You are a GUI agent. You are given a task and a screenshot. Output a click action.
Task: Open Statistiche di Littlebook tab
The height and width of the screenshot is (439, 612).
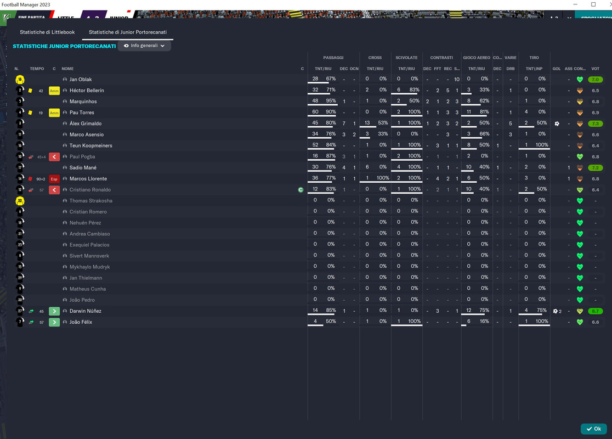(x=47, y=32)
